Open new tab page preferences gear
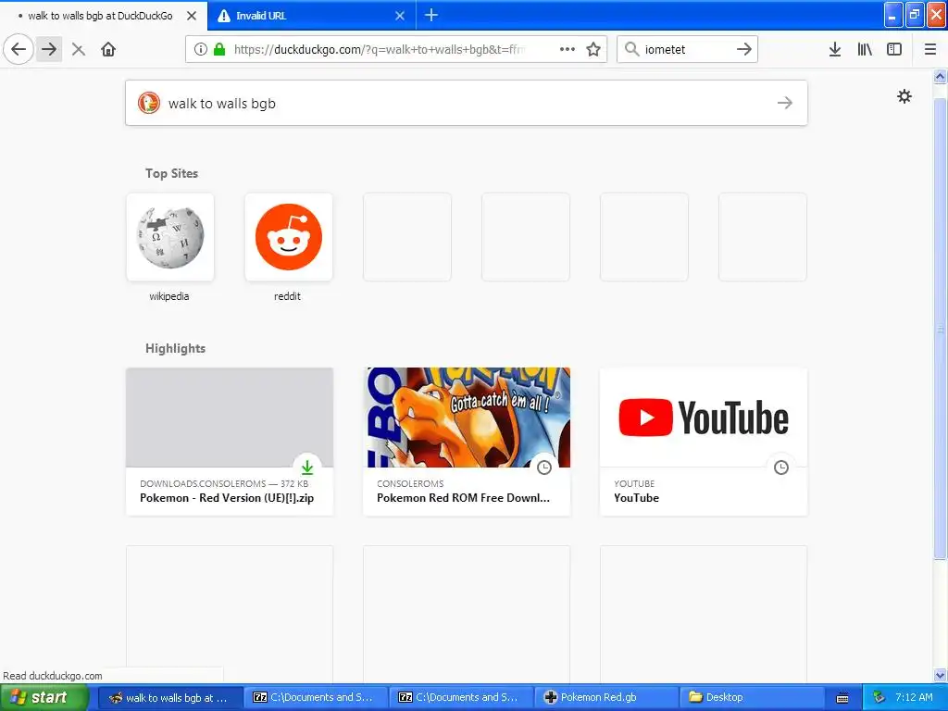This screenshot has width=948, height=711. click(x=904, y=96)
